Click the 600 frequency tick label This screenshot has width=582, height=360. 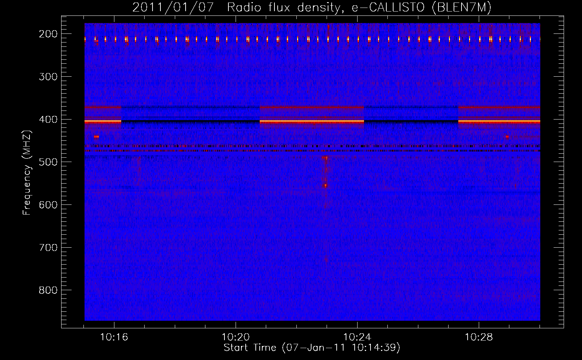pyautogui.click(x=48, y=205)
